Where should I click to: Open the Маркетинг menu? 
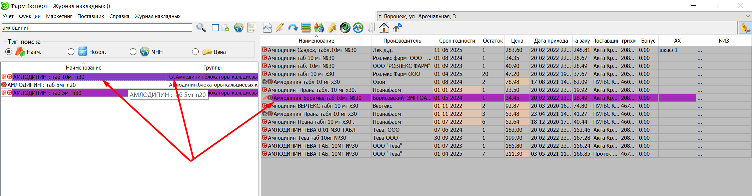click(x=59, y=16)
